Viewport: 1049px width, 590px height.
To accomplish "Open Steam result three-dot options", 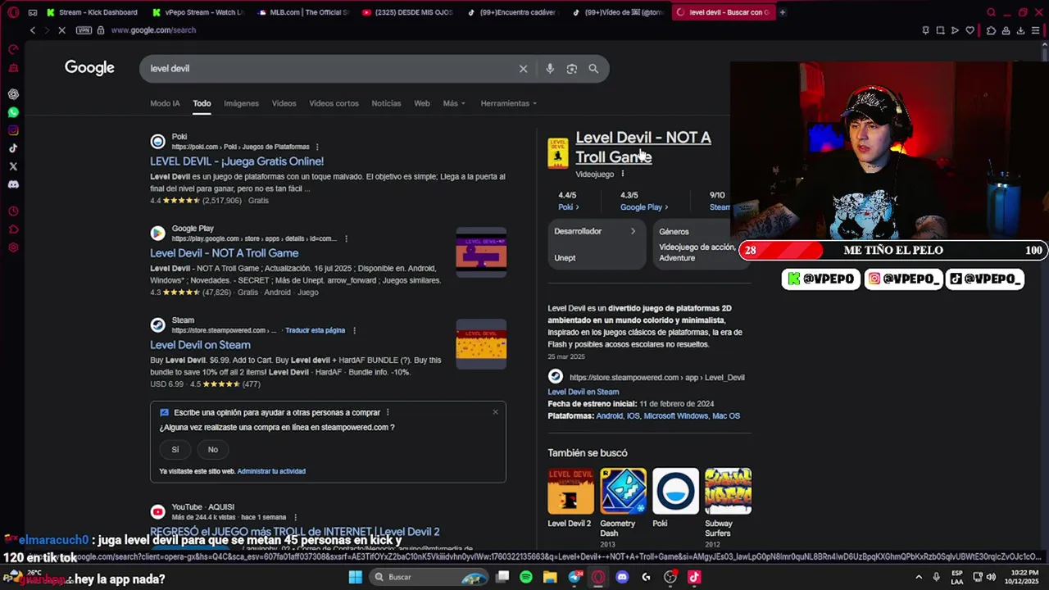I will point(354,330).
